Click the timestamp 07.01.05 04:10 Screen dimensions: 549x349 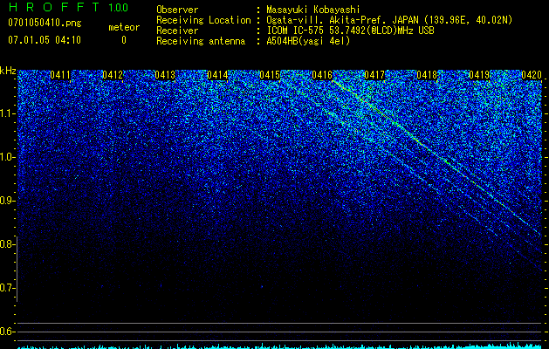click(x=45, y=40)
